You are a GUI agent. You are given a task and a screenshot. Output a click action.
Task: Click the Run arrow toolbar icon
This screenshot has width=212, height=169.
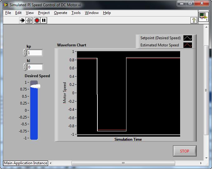click(22, 20)
